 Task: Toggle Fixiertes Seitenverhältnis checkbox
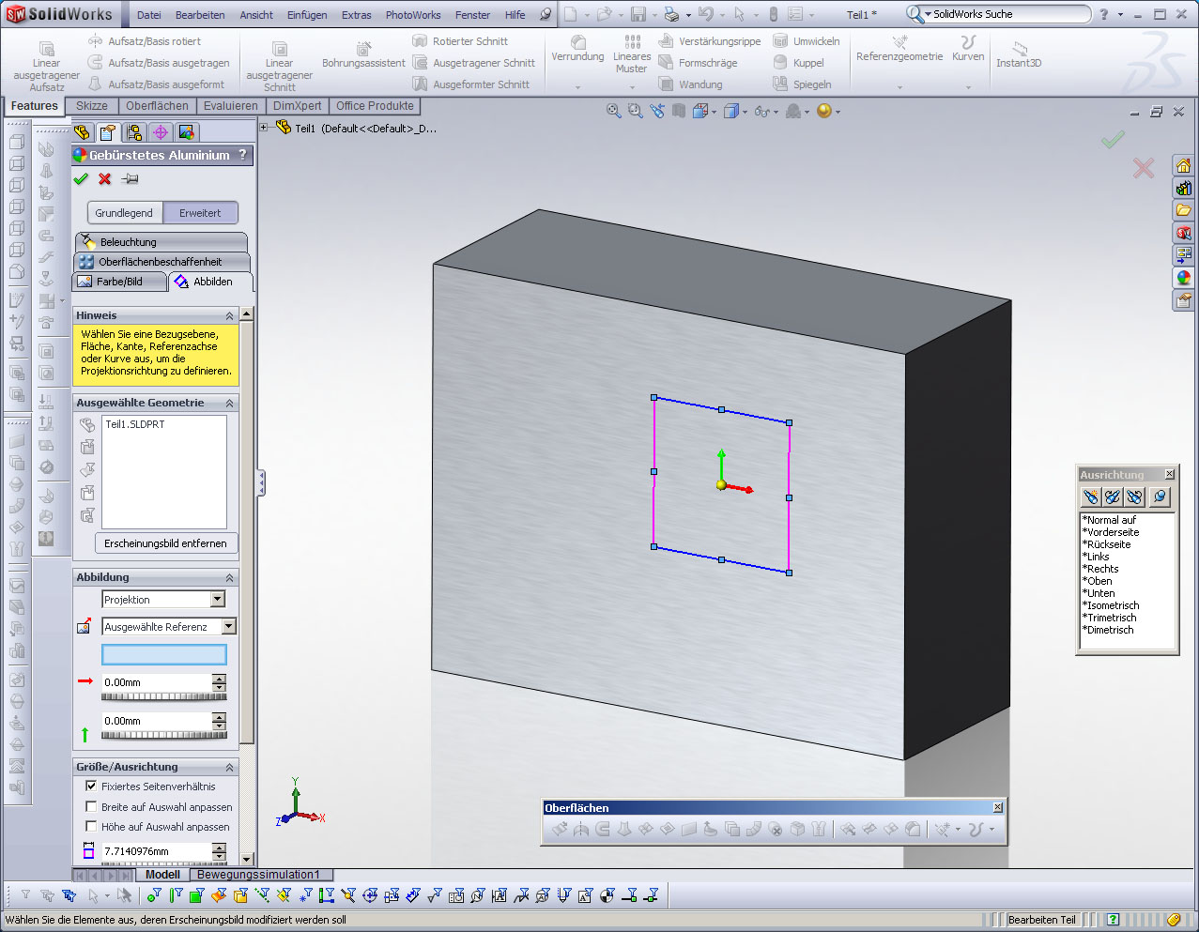(x=91, y=787)
